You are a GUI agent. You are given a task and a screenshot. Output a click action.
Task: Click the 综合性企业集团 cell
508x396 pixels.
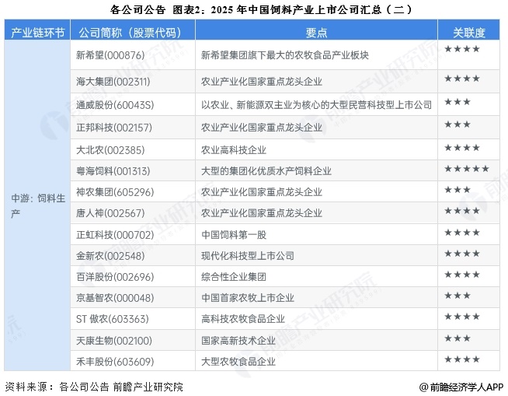[316, 276]
